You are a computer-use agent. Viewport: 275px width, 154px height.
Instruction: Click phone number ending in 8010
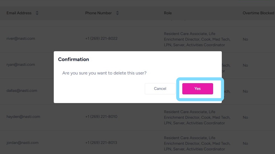pos(101,117)
